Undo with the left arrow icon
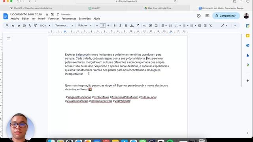253x142 pixels. [13, 26]
